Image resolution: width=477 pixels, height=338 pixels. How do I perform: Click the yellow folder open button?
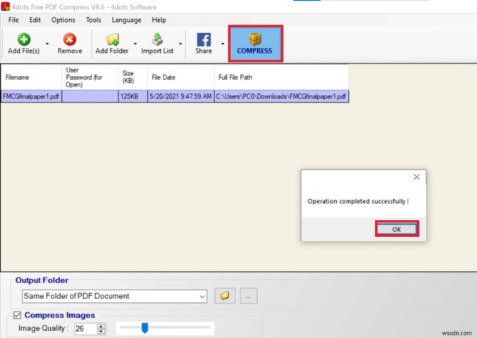coord(225,296)
